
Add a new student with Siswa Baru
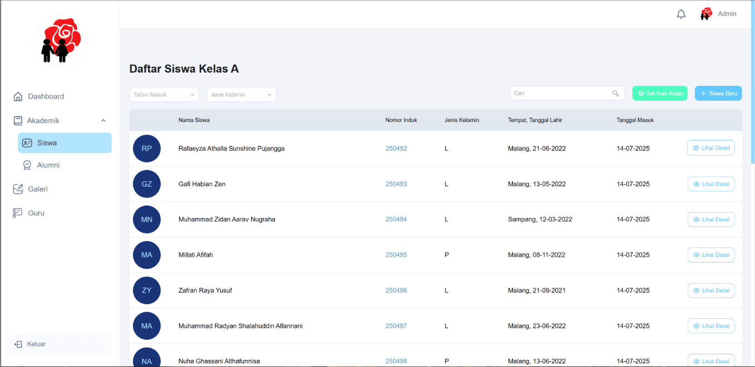(x=718, y=93)
